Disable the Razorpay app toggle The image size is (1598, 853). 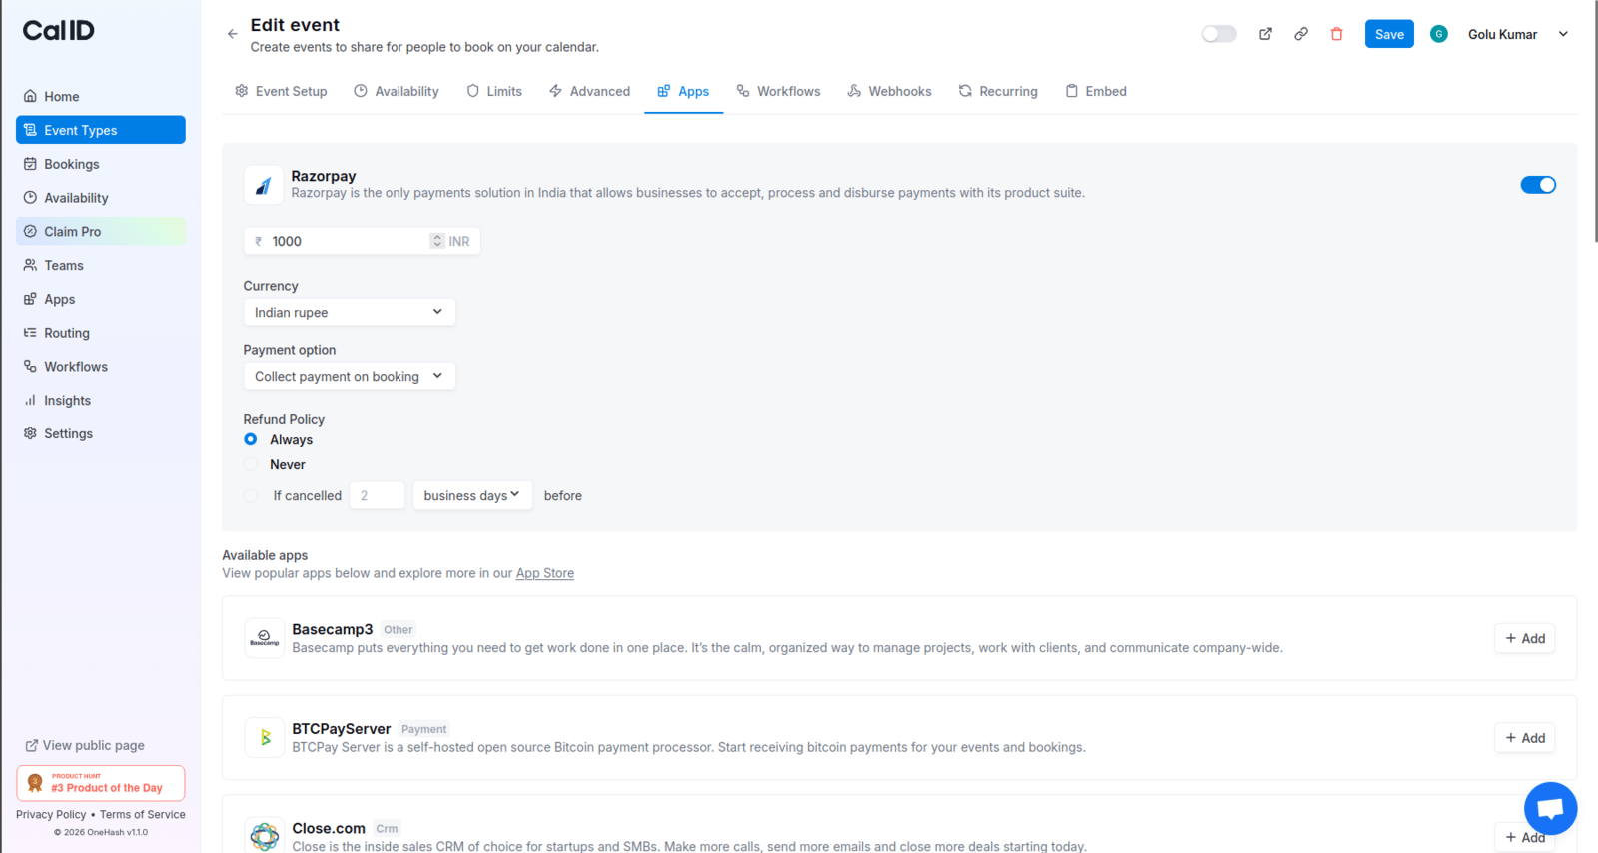pos(1538,185)
